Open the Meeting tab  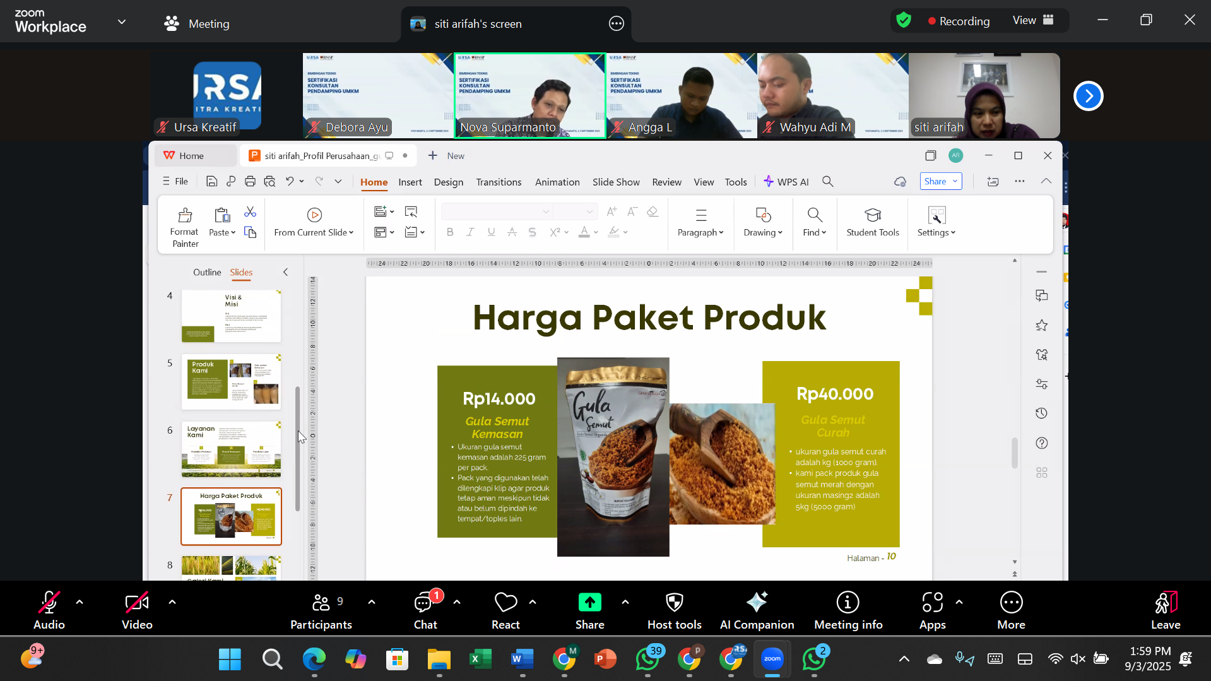197,24
